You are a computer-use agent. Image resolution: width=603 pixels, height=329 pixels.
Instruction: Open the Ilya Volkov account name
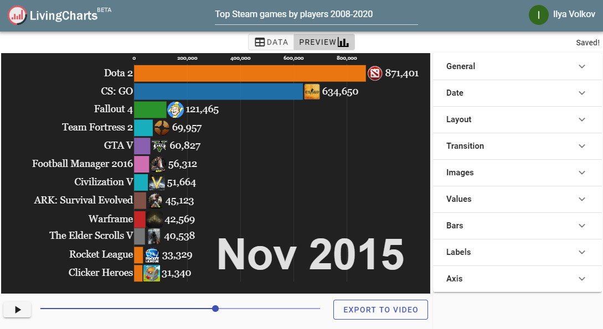point(574,14)
